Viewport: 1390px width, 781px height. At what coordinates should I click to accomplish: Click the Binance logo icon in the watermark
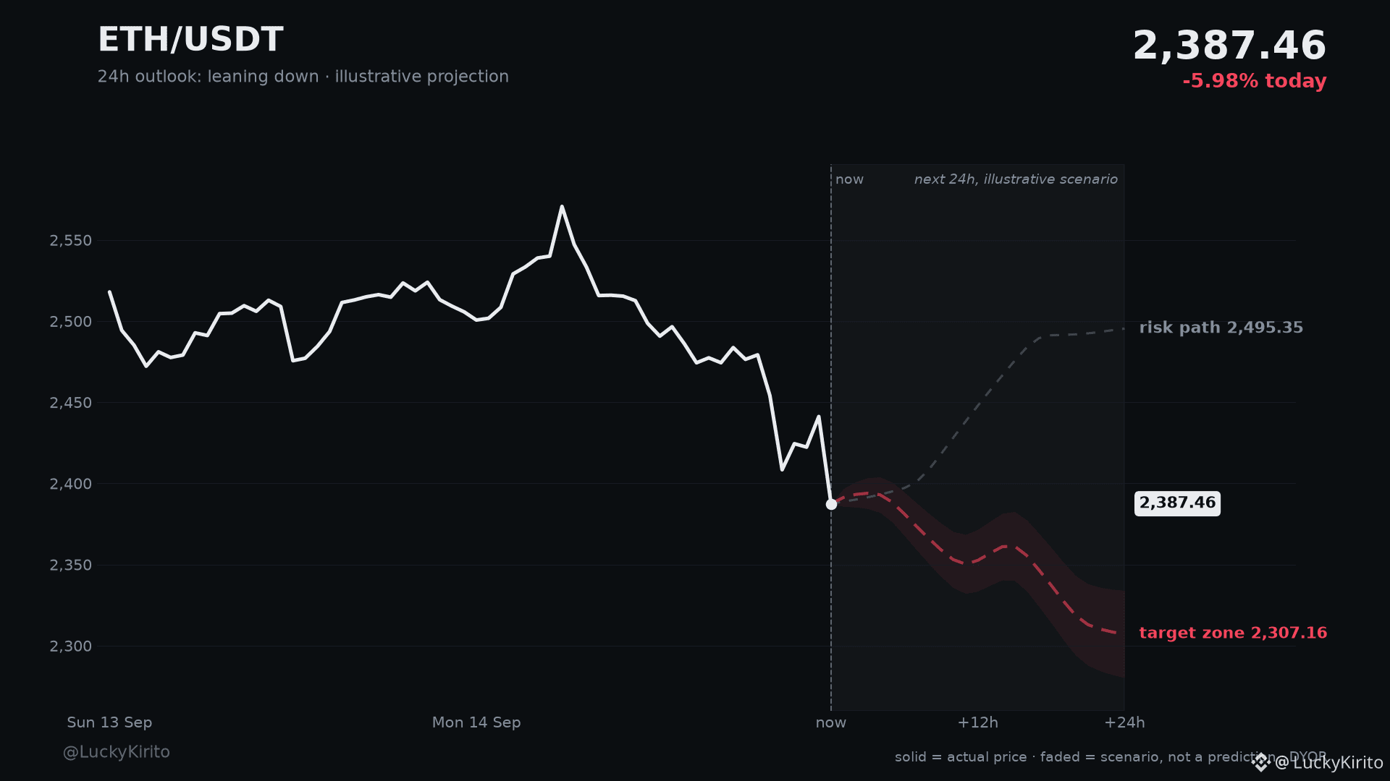coord(1261,762)
